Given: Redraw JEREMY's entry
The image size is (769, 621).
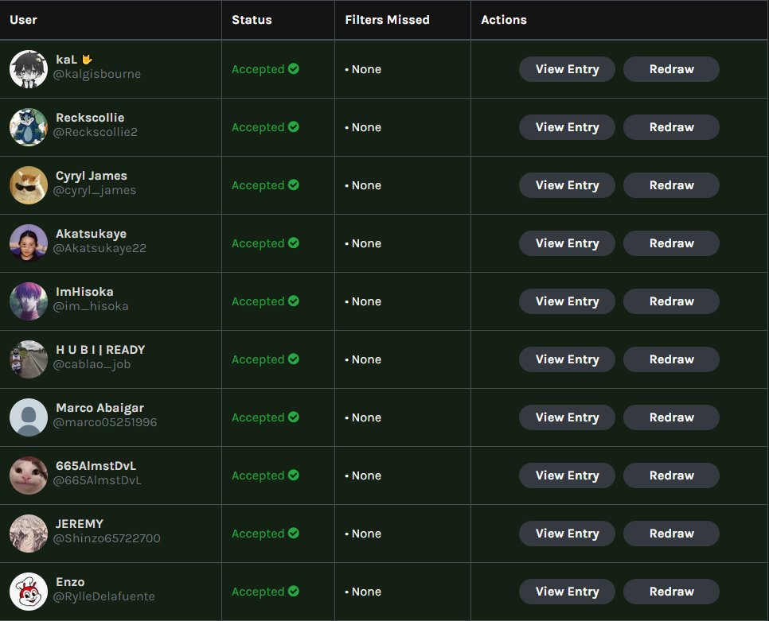Looking at the screenshot, I should click(x=671, y=534).
